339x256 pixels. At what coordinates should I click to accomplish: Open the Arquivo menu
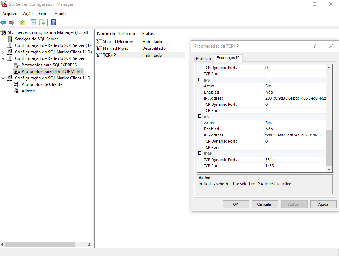pos(10,14)
